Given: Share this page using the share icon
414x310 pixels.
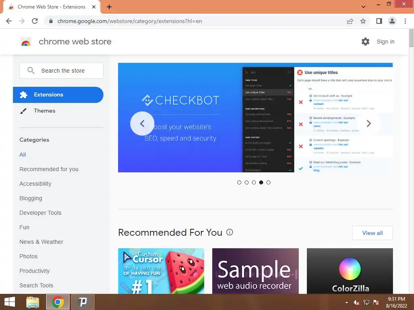Looking at the screenshot, I should [350, 21].
